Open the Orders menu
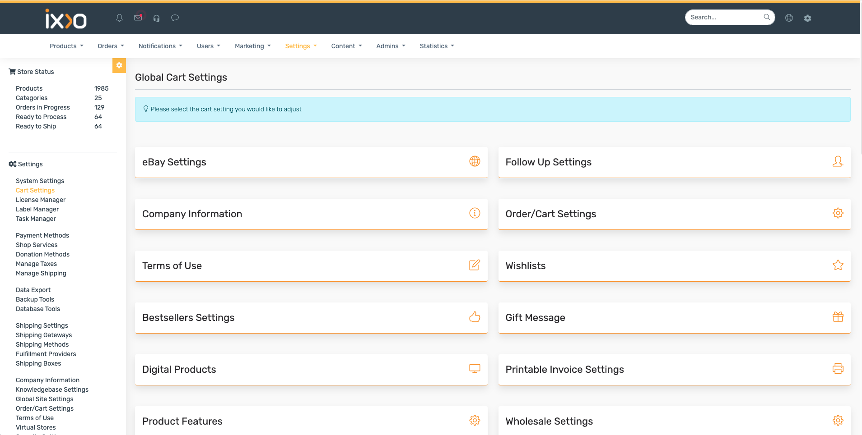862x435 pixels. tap(110, 46)
